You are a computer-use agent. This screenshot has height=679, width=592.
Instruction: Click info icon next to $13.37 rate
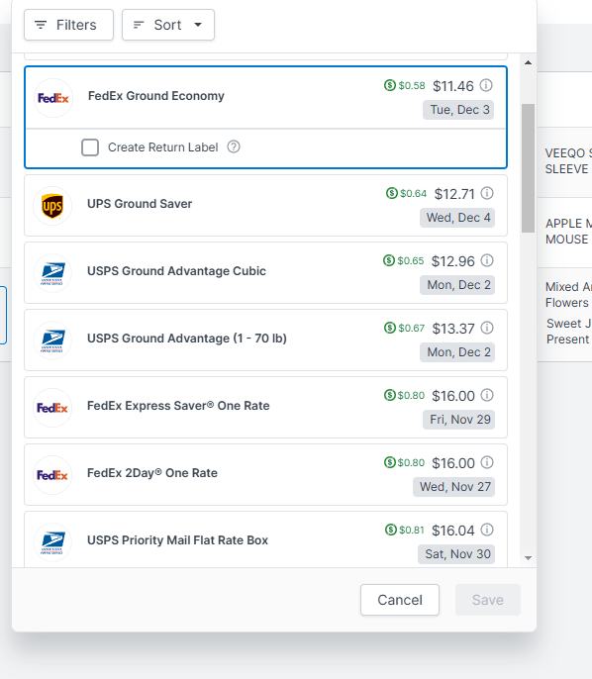[487, 328]
